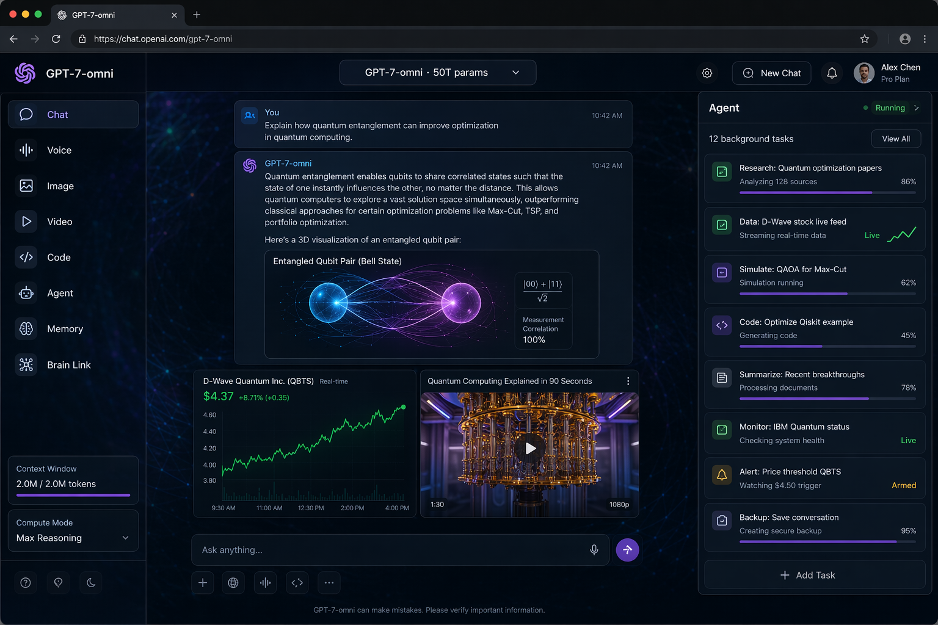The width and height of the screenshot is (938, 625).
Task: Toggle dark mode moon icon
Action: pos(91,583)
